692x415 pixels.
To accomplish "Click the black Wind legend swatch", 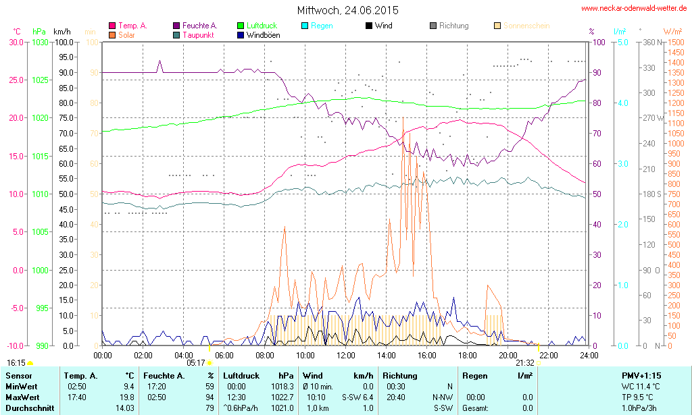I will tap(368, 26).
